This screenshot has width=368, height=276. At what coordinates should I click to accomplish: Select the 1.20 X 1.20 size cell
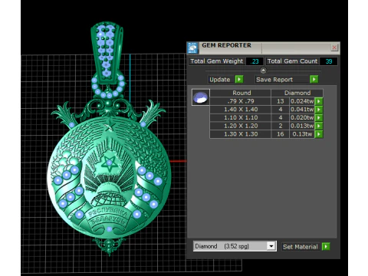coord(241,126)
